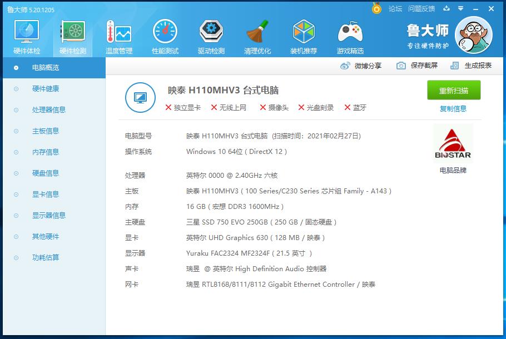The image size is (506, 339).
Task: Select 主板信息 in sidebar
Action: click(46, 131)
